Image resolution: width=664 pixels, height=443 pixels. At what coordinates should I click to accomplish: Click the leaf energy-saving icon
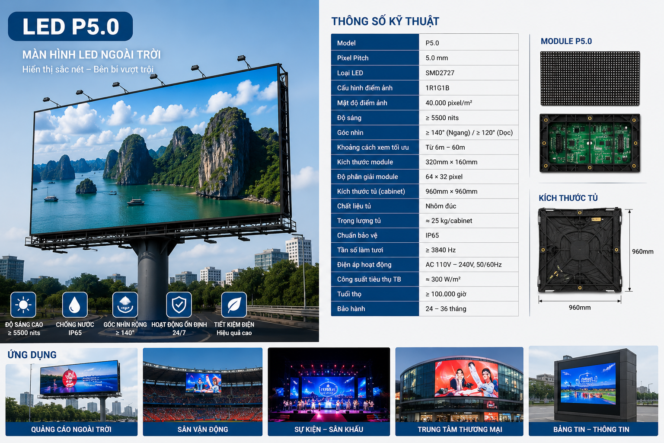tap(234, 305)
